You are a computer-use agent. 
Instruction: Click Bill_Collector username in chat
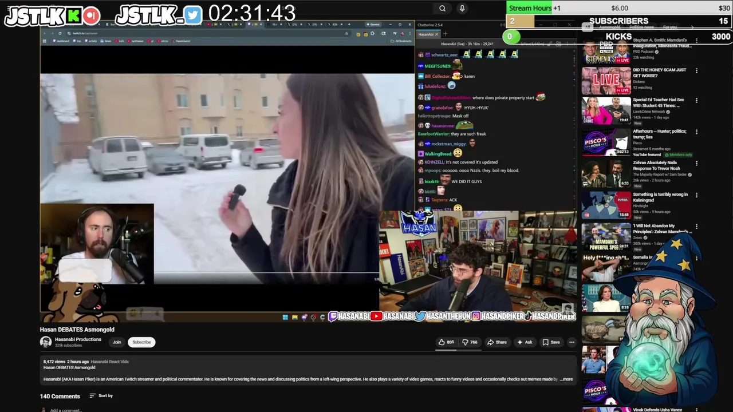tap(438, 76)
